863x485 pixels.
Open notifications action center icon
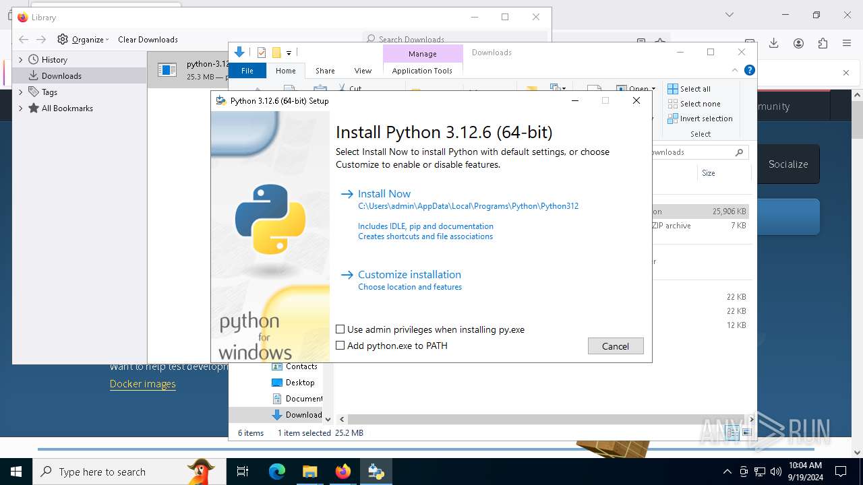[x=841, y=472]
